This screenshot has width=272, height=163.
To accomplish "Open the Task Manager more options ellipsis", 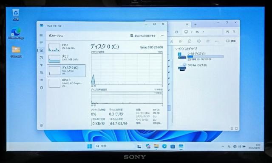I will (162, 36).
